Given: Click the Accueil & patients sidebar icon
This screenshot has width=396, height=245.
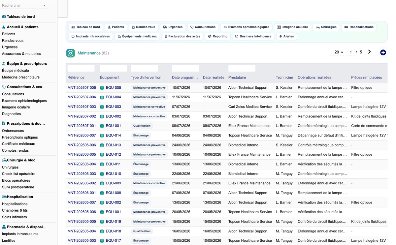Looking at the screenshot, I should tap(4, 27).
